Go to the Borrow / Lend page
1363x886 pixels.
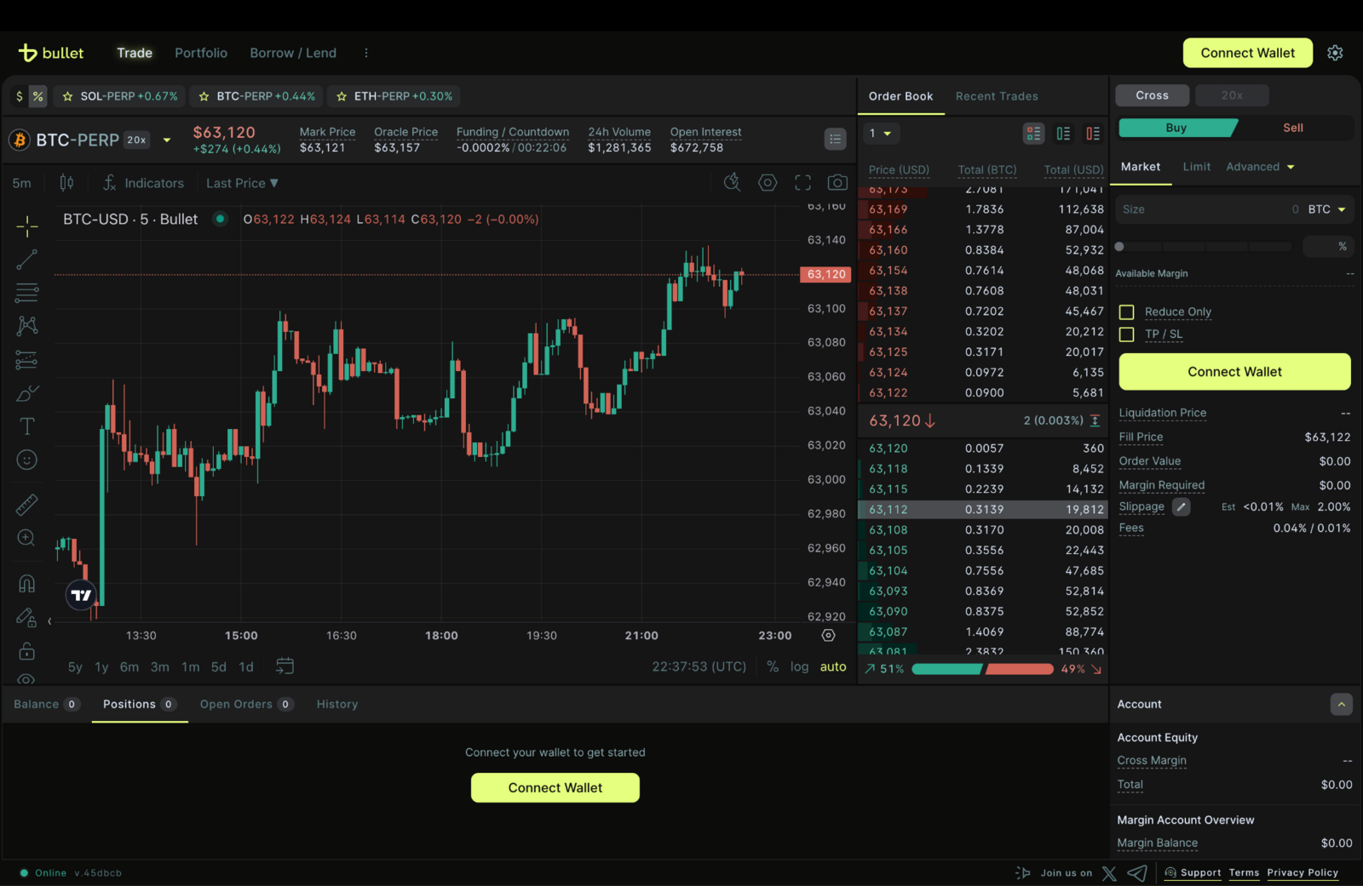click(x=293, y=53)
